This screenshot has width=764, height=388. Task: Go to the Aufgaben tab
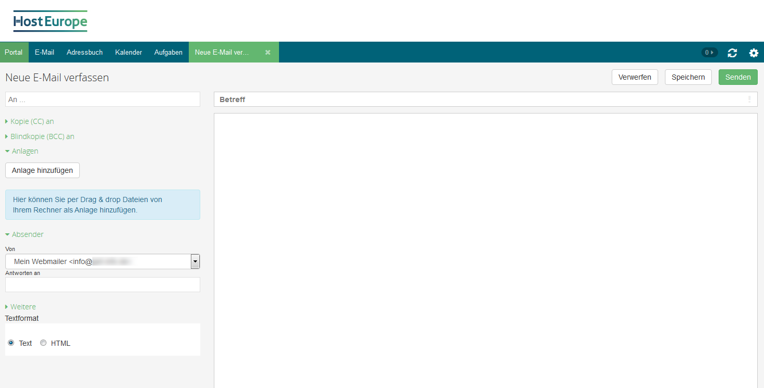[168, 52]
